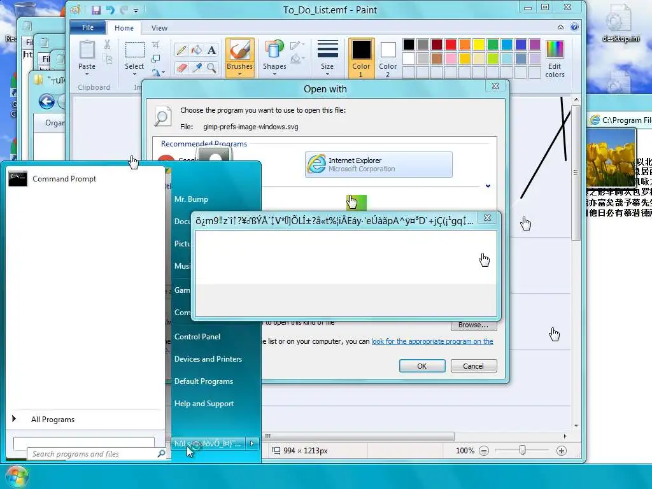
Task: Open Control Panel from Start menu
Action: tap(197, 336)
